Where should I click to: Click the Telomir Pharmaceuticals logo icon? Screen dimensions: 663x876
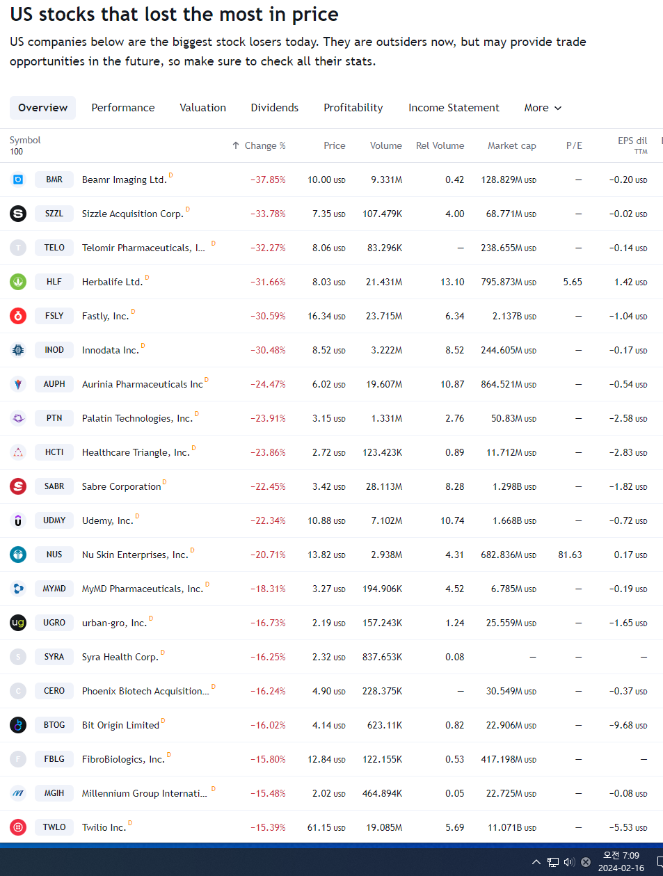18,248
